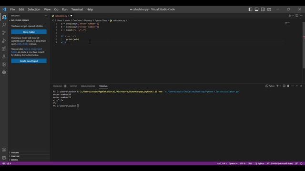Open the new terminal launch profile dropdown

point(280,86)
